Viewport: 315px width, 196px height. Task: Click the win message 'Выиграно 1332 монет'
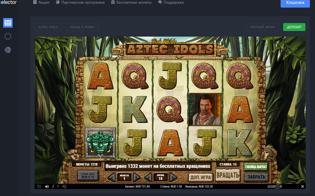point(158,166)
